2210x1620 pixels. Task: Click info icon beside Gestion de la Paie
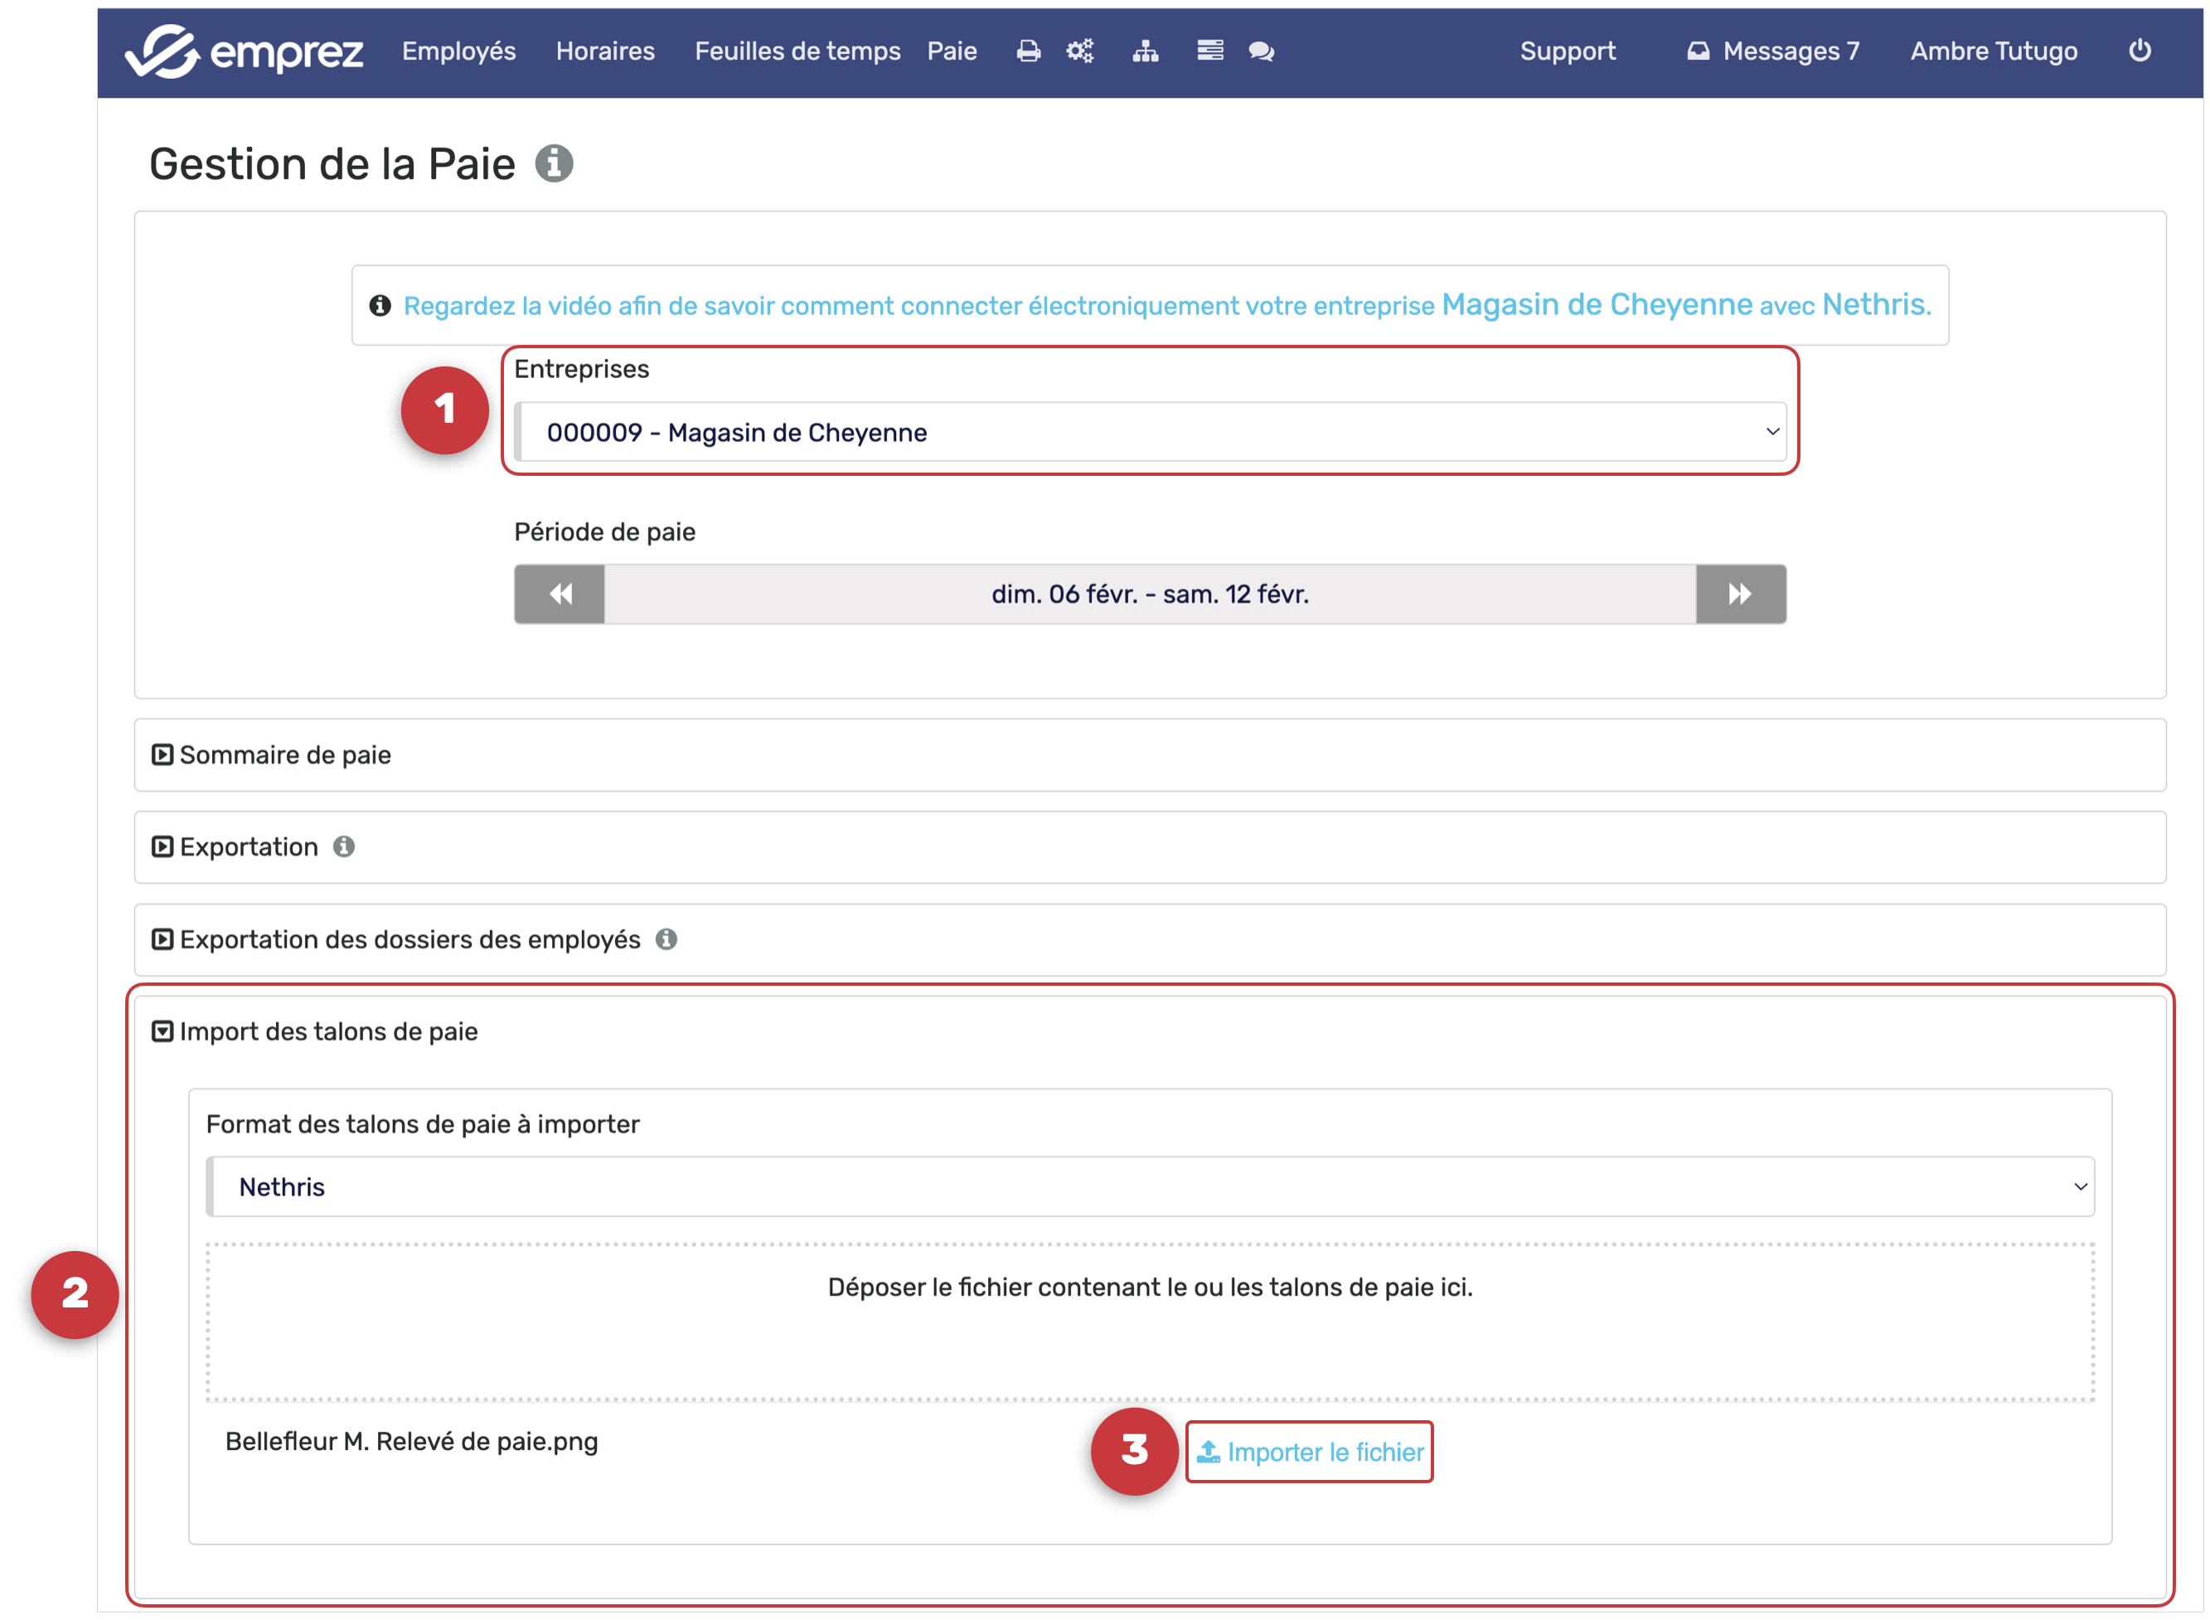[x=554, y=164]
